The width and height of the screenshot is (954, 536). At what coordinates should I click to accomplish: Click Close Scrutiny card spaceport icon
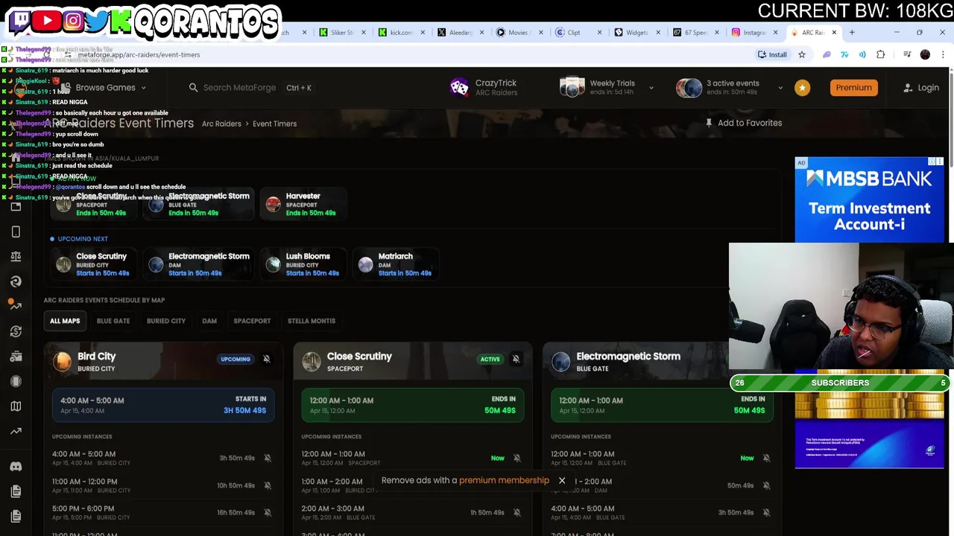(312, 362)
